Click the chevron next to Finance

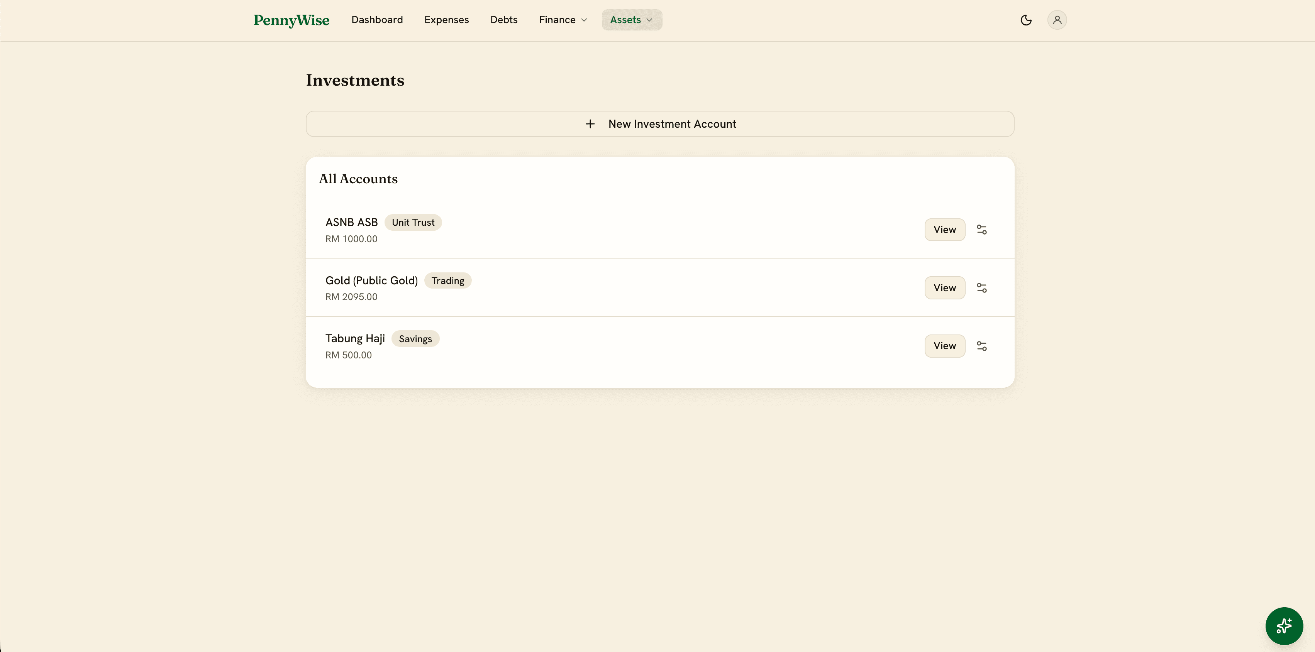tap(584, 20)
